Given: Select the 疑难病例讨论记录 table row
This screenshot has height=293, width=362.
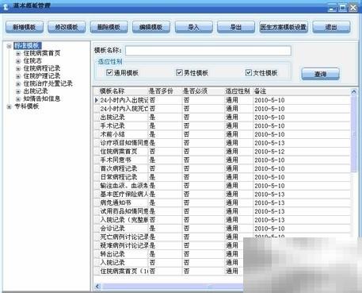Looking at the screenshot, I should (169, 245).
